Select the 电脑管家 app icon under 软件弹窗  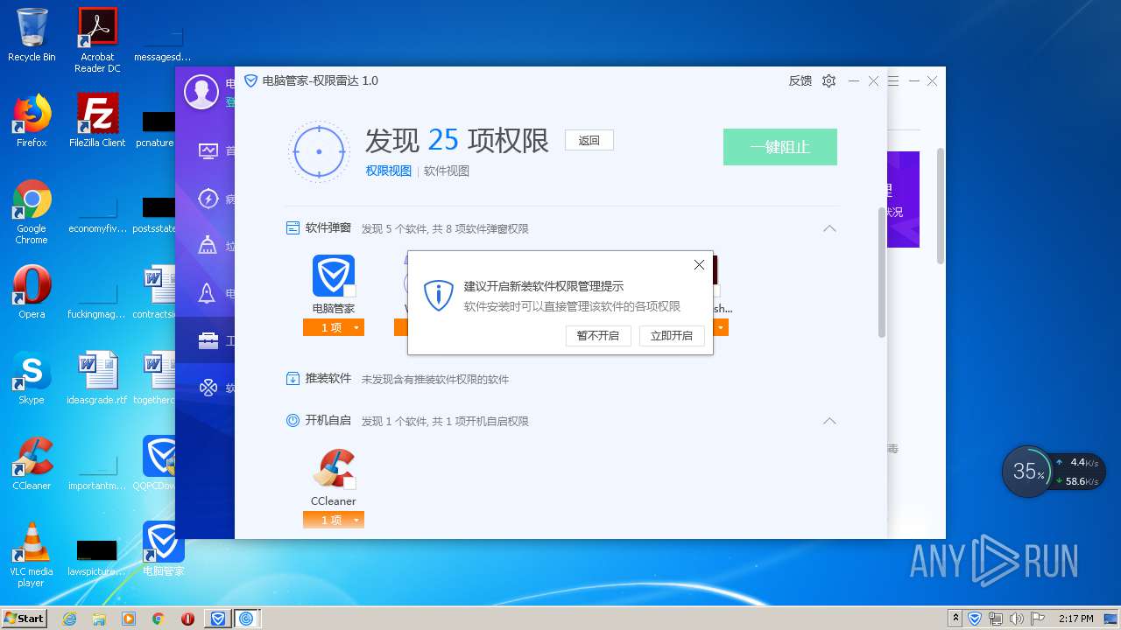tap(333, 276)
